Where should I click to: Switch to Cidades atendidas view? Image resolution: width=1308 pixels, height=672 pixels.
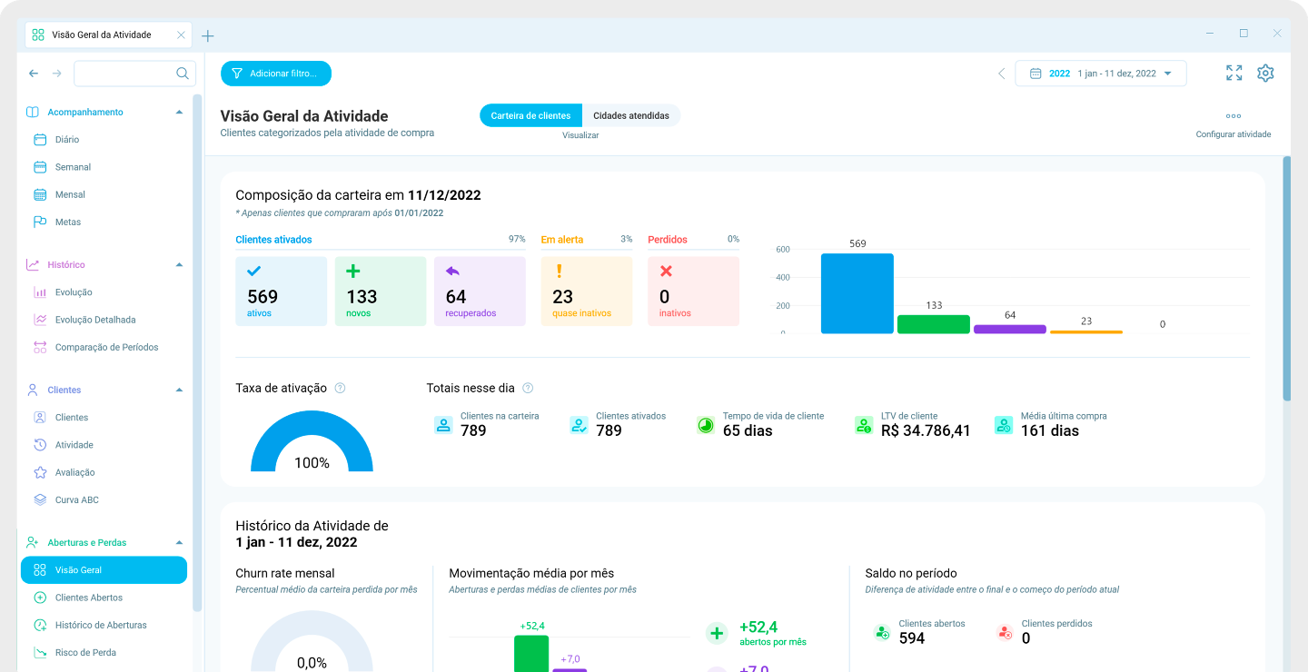pyautogui.click(x=631, y=115)
